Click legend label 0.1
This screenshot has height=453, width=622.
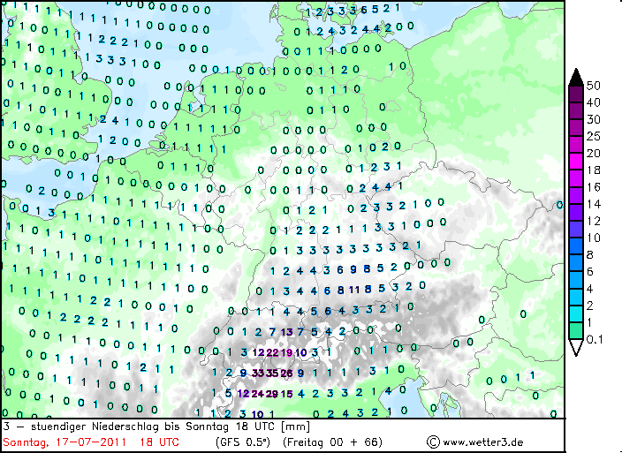pyautogui.click(x=595, y=340)
